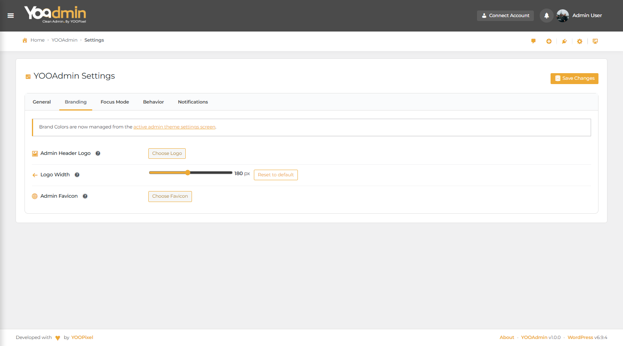Image resolution: width=623 pixels, height=346 pixels.
Task: Click the Admin User name
Action: (x=587, y=16)
